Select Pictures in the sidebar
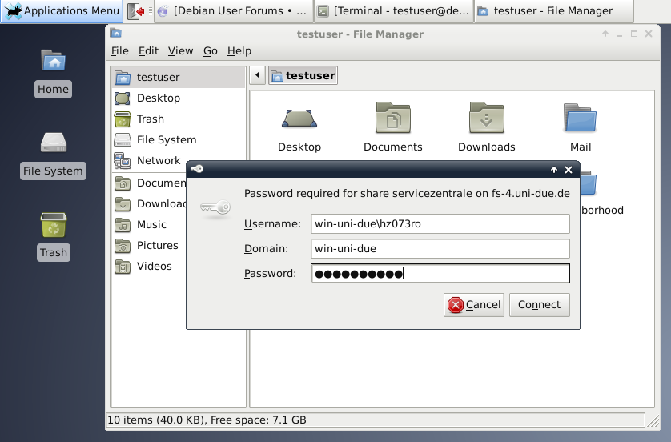 pyautogui.click(x=157, y=246)
